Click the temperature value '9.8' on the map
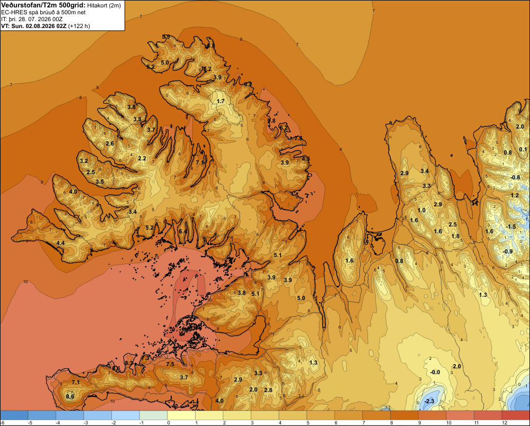 point(271,121)
